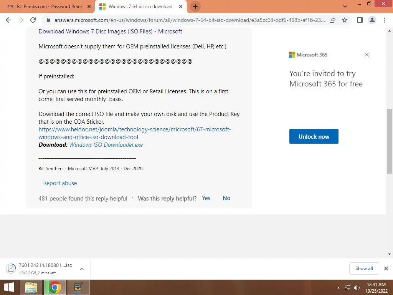393x295 pixels.
Task: Click Show all downloads button
Action: coord(364,268)
